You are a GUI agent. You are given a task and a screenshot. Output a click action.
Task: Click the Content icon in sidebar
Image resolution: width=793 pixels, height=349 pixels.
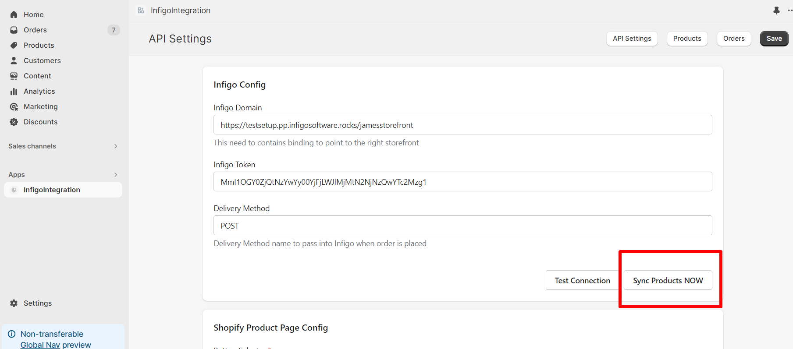click(14, 76)
